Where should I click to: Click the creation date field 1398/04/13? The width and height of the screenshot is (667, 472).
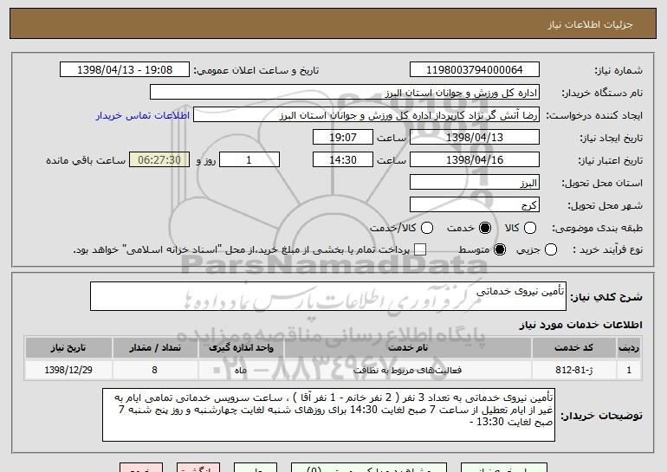[475, 138]
